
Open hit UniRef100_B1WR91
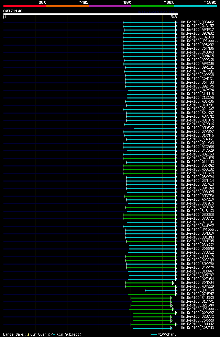pyautogui.click(x=197, y=105)
